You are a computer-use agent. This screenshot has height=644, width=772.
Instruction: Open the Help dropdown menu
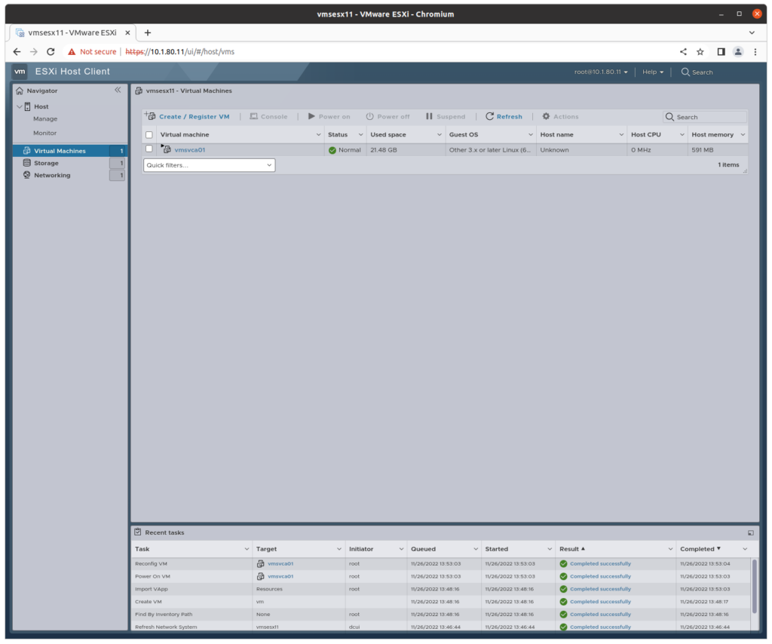pyautogui.click(x=653, y=72)
